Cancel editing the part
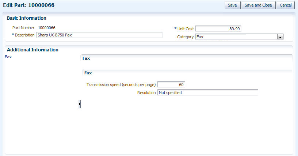Viewport: 298px width, 156px height. pyautogui.click(x=286, y=5)
